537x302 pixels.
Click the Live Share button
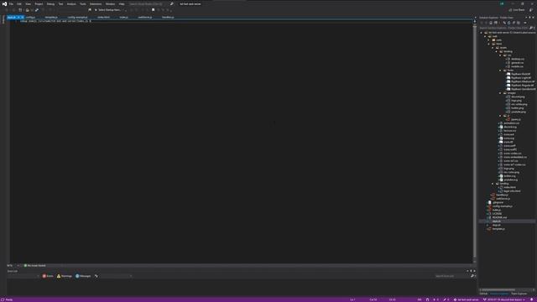point(517,10)
